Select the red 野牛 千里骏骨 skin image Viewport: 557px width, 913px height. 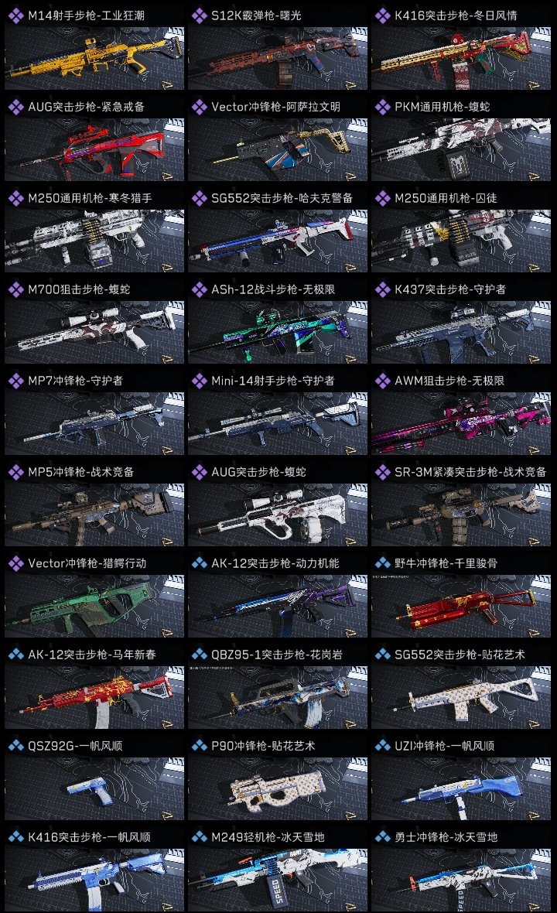coord(461,606)
